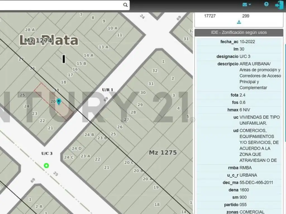Image resolution: width=286 pixels, height=214 pixels.
Task: Click the magnifier search icon
Action: (125, 5)
